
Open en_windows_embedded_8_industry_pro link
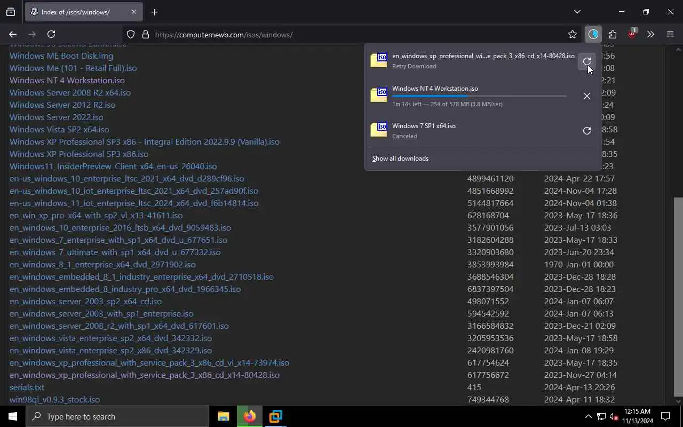point(125,289)
